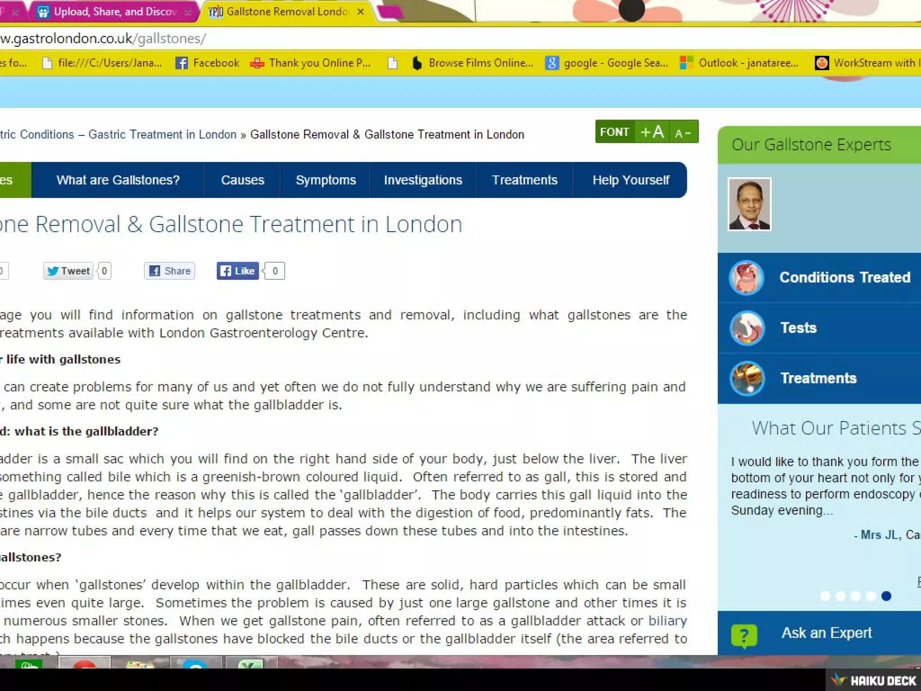Viewport: 921px width, 691px height.
Task: Click the sidebar Treatments round icon
Action: 747,378
